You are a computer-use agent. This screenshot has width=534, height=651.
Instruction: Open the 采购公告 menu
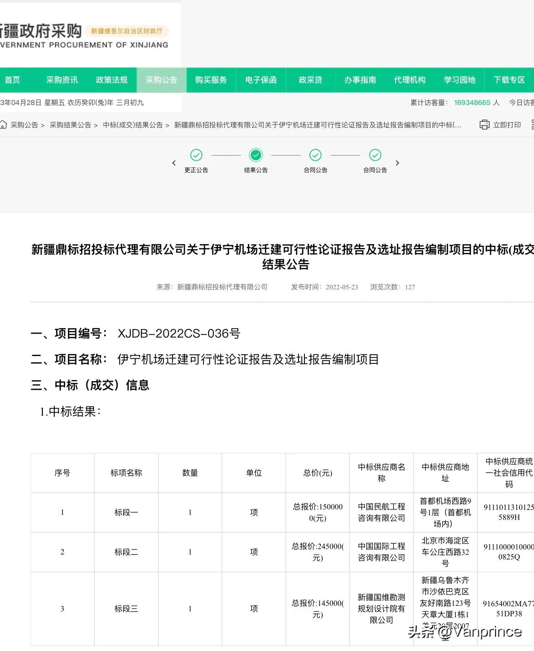click(161, 80)
